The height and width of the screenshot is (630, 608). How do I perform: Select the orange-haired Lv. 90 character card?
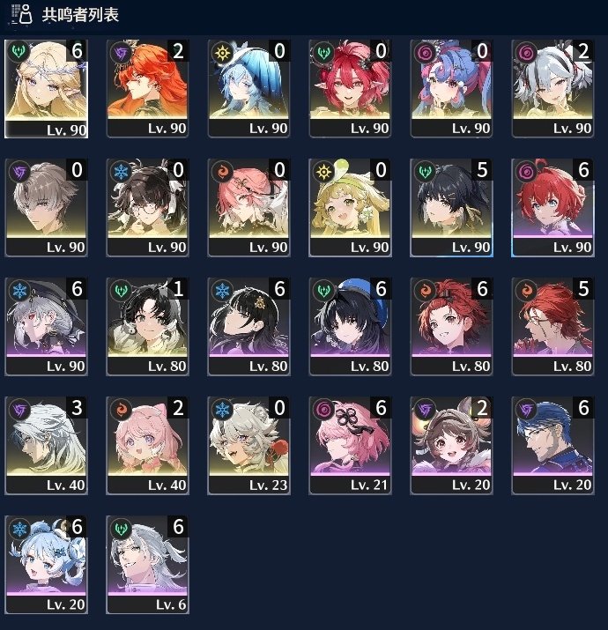pos(147,89)
